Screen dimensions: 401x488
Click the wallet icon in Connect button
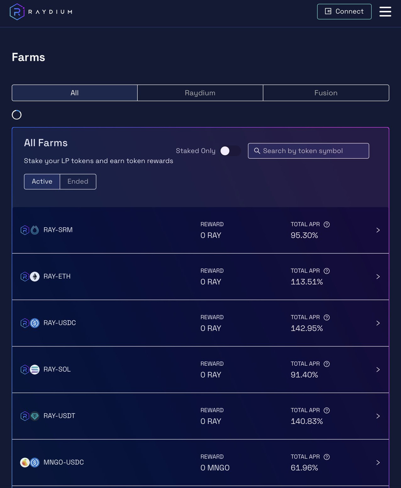coord(328,11)
